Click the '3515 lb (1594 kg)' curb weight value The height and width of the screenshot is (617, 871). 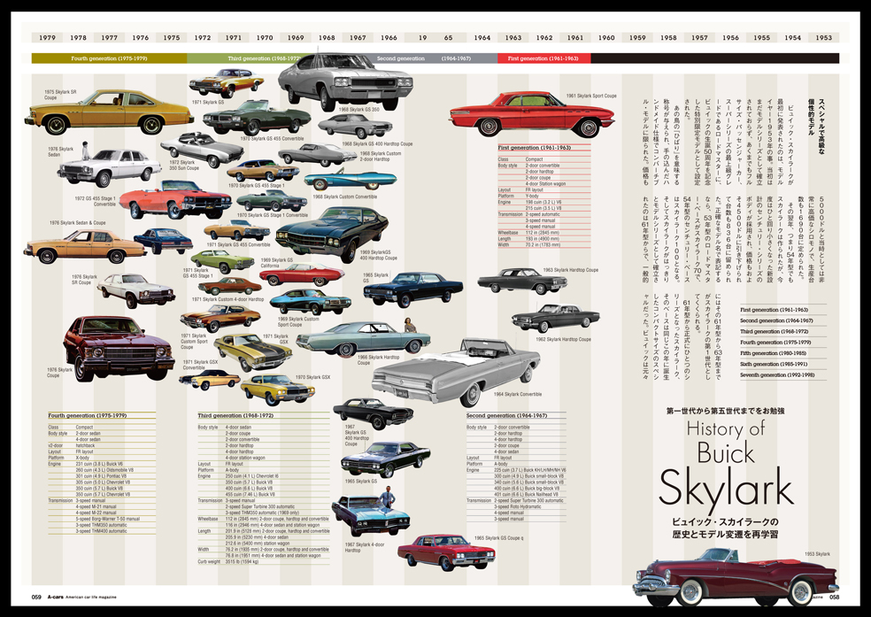pos(242,561)
